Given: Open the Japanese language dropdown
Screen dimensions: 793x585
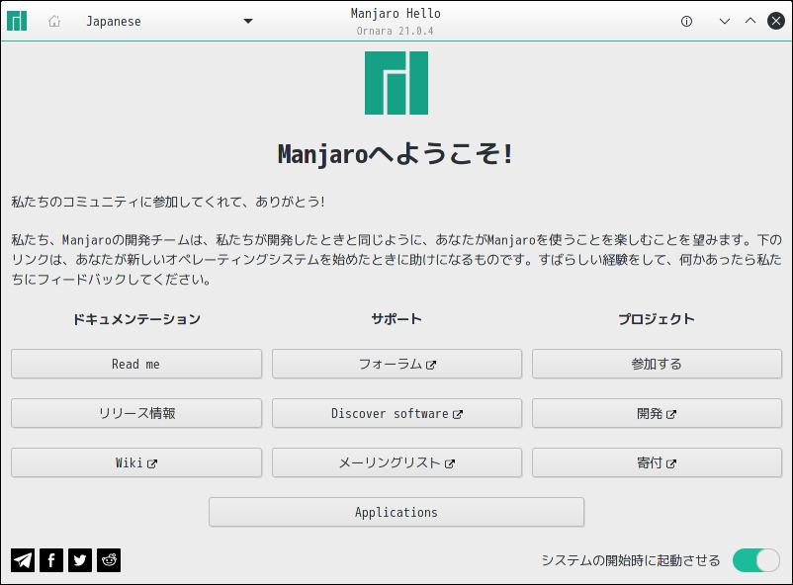Looking at the screenshot, I should [x=169, y=21].
